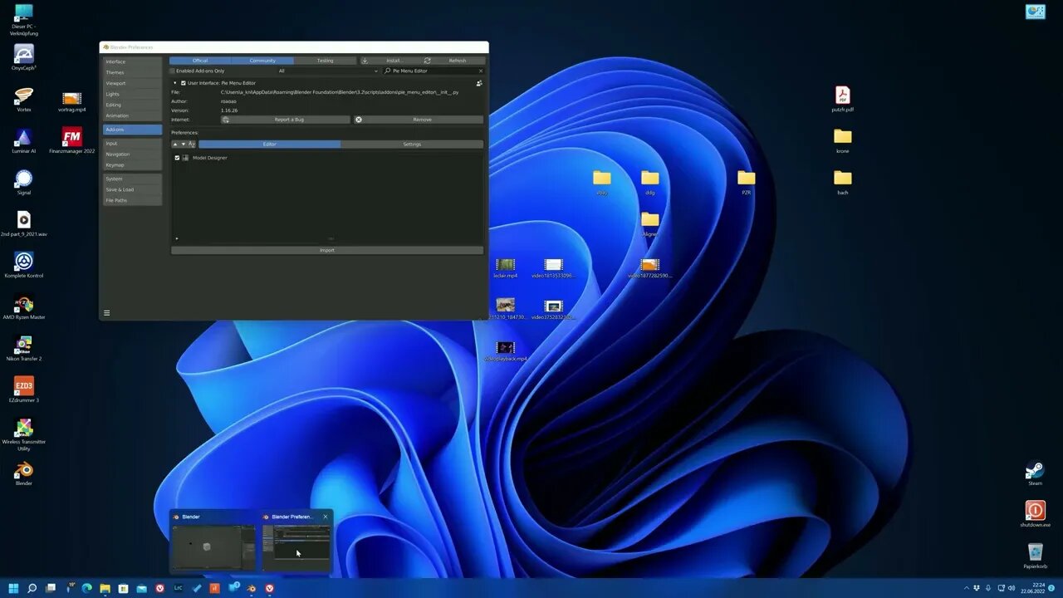Open Lightroom Classic from the taskbar
Screen dimensions: 1063x598
pos(178,588)
